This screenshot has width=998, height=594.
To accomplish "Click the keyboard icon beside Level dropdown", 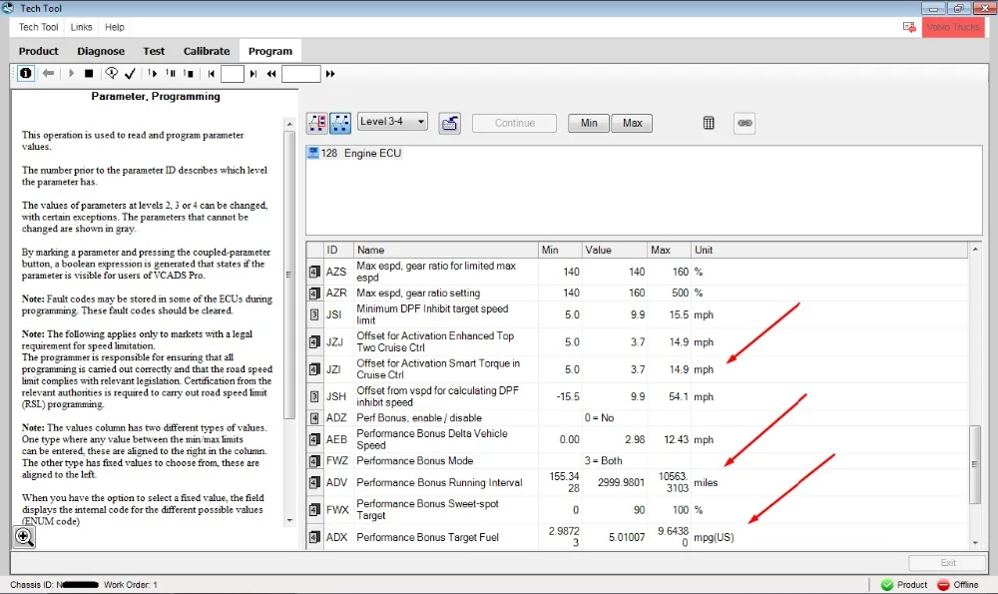I will point(449,123).
